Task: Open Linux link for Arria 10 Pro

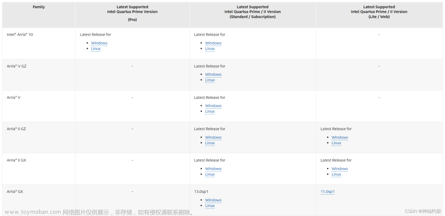Action: [x=96, y=49]
